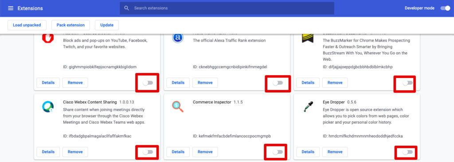The image size is (454, 162).
Task: Click the Load unpacked button
Action: 27,25
